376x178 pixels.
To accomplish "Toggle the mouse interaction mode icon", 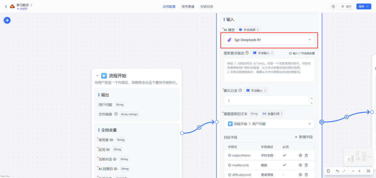I will [x=328, y=171].
